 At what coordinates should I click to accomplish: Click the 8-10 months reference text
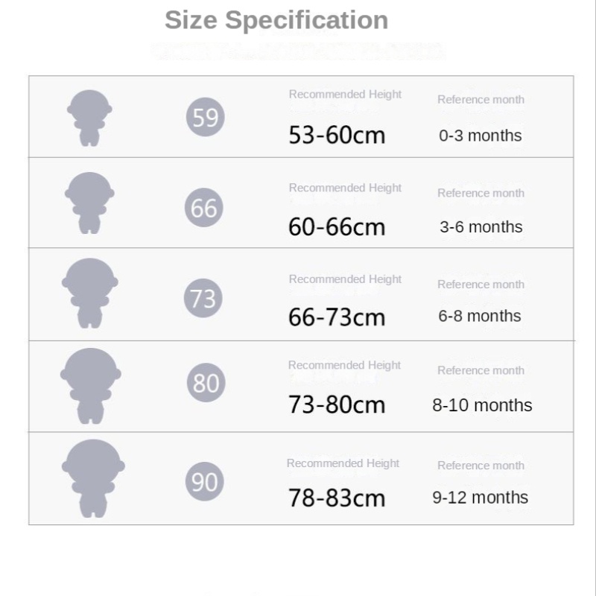coord(482,405)
